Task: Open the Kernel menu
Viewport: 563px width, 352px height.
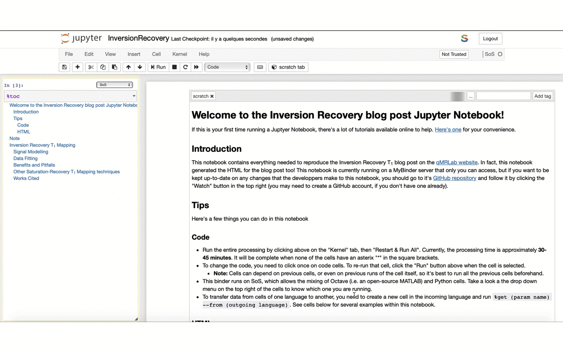Action: pyautogui.click(x=179, y=54)
